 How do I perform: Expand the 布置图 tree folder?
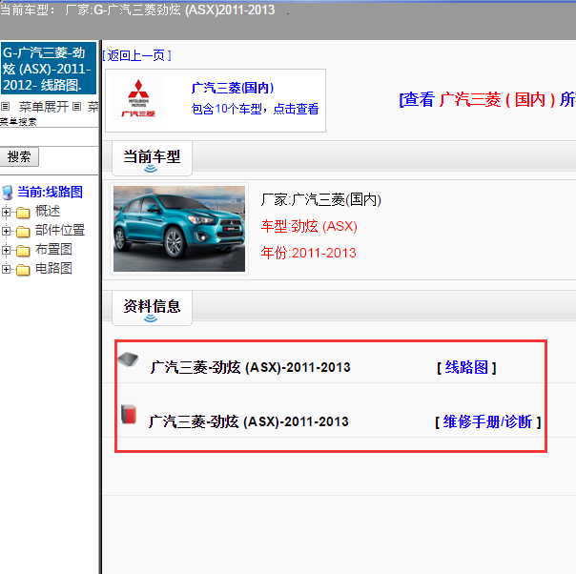tap(6, 250)
